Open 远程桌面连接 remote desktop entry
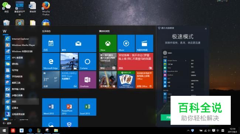This screenshot has height=134, width=240. tap(21, 114)
